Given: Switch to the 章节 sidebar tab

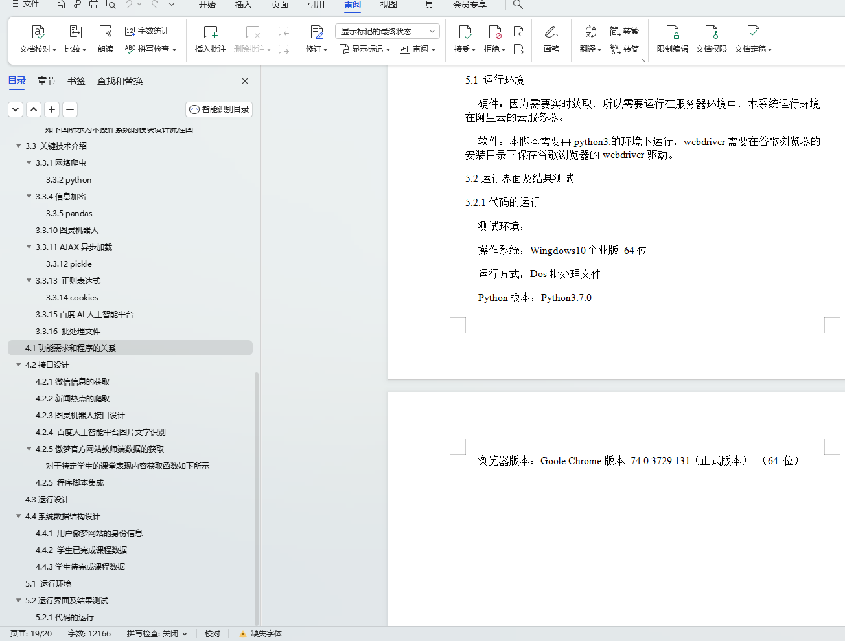Looking at the screenshot, I should pos(47,81).
